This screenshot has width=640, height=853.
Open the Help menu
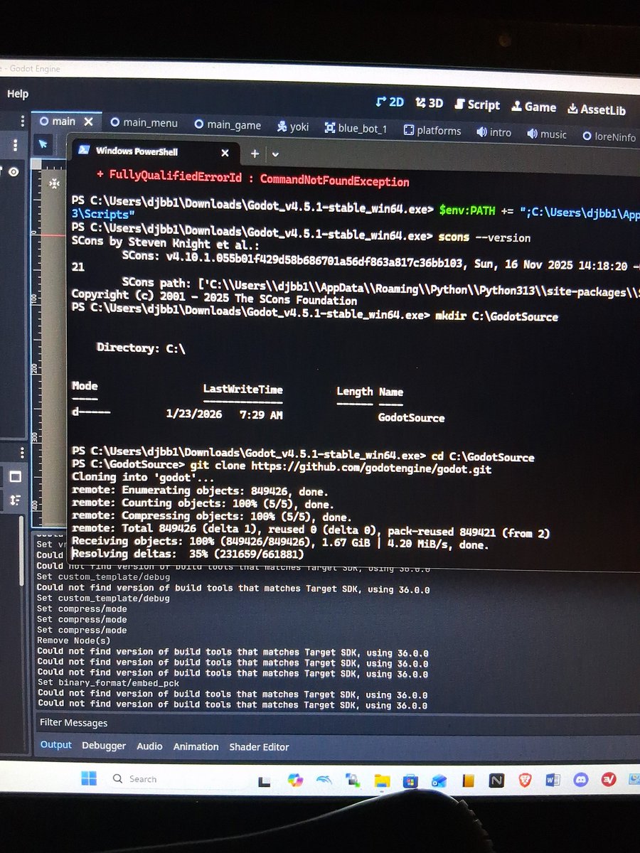(18, 94)
